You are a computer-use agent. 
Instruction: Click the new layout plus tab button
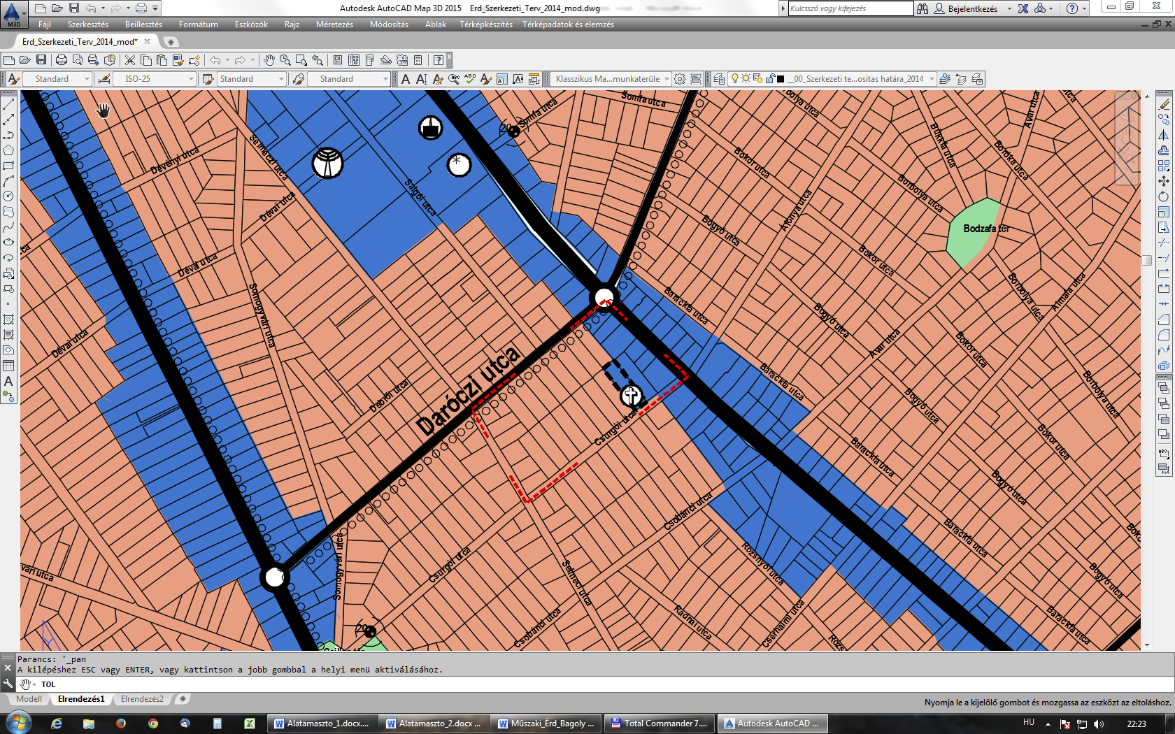[183, 699]
